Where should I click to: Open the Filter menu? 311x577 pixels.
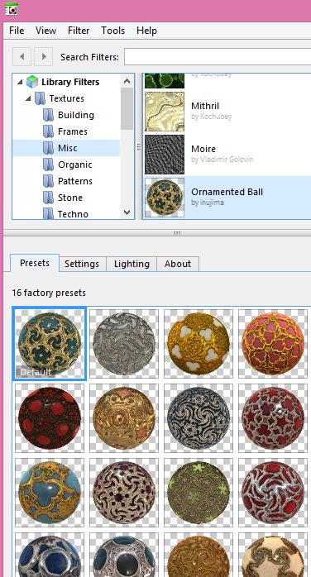point(79,31)
